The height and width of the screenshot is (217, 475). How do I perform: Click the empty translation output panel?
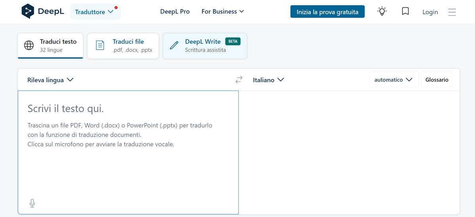[350, 152]
